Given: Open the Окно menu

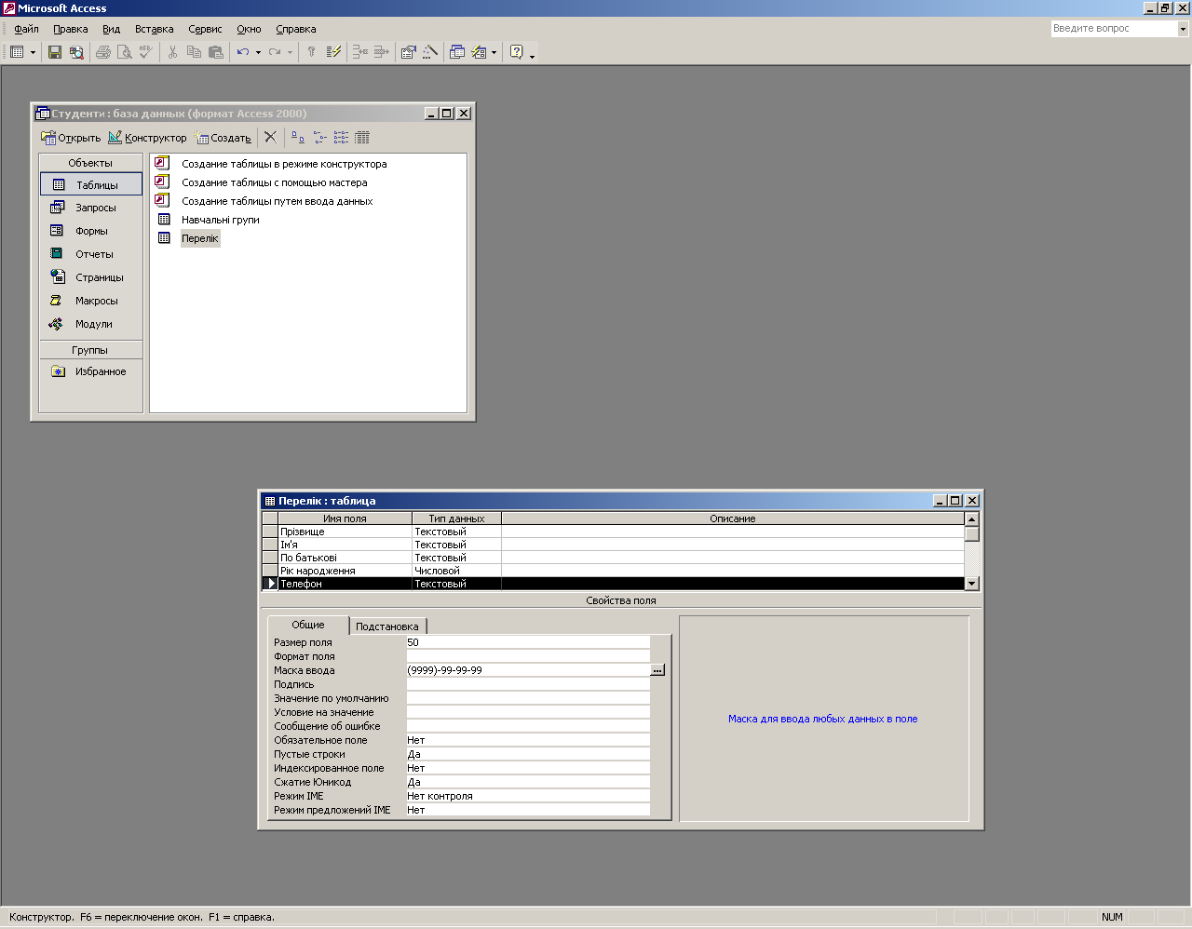Looking at the screenshot, I should (x=249, y=29).
